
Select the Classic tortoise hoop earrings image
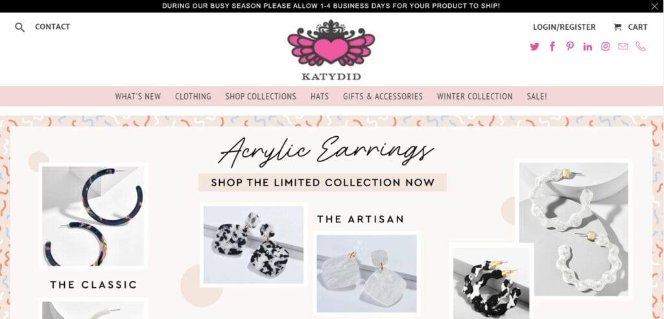[93, 216]
